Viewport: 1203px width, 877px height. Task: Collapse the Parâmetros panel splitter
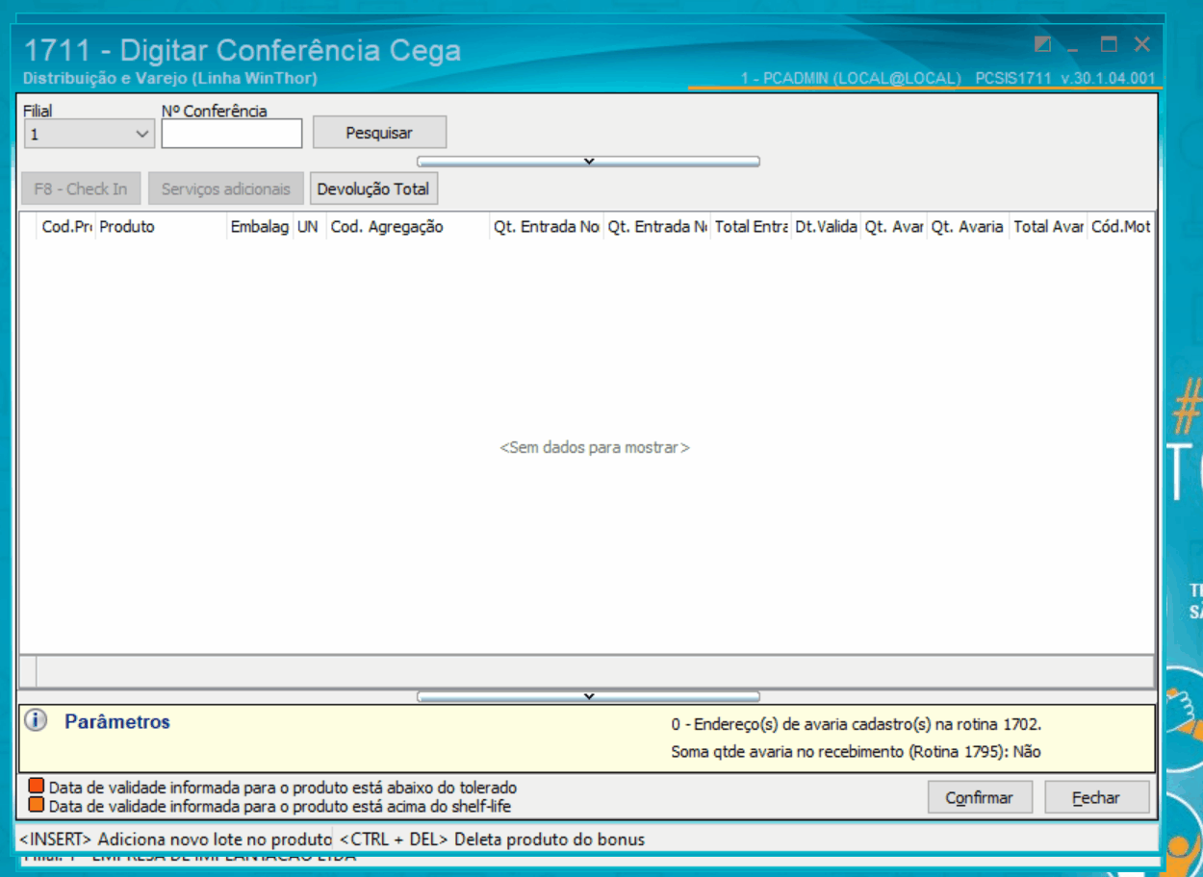[588, 696]
